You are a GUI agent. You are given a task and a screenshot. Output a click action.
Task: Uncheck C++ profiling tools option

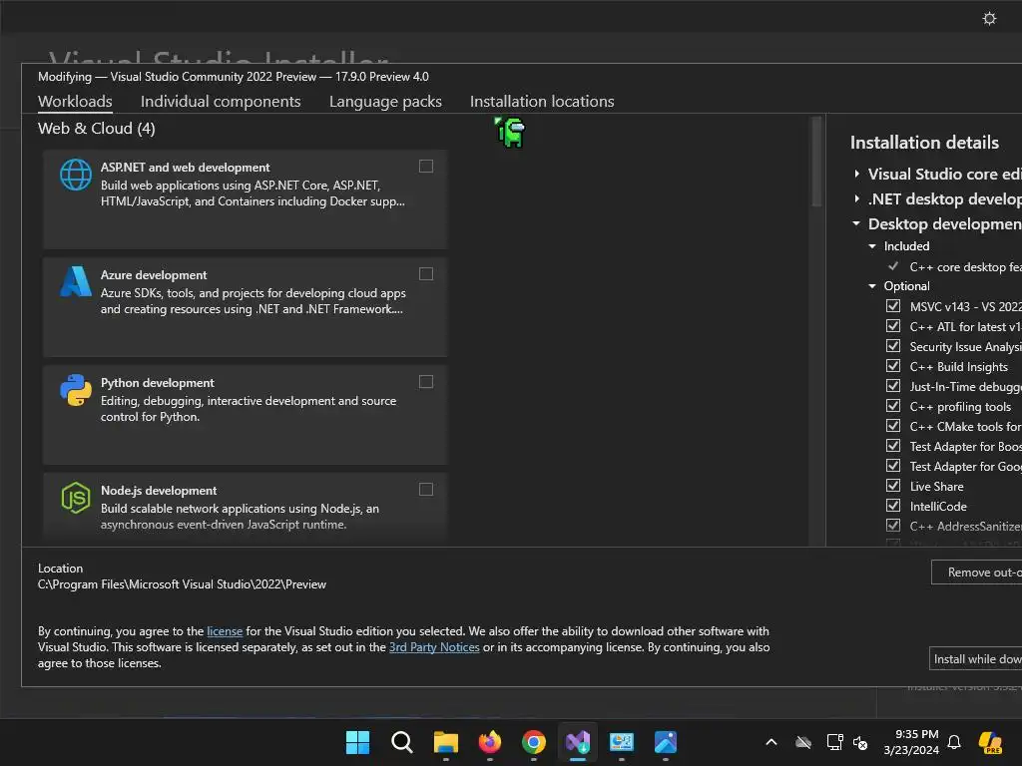[x=893, y=405]
